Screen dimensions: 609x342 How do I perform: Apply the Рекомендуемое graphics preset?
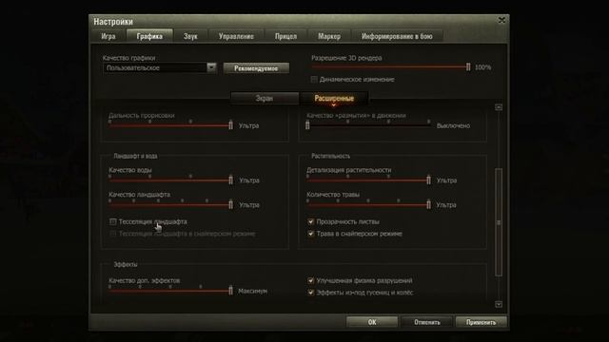(x=256, y=68)
